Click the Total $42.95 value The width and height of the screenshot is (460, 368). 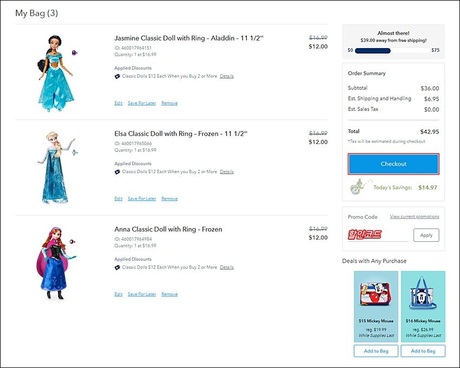point(430,132)
